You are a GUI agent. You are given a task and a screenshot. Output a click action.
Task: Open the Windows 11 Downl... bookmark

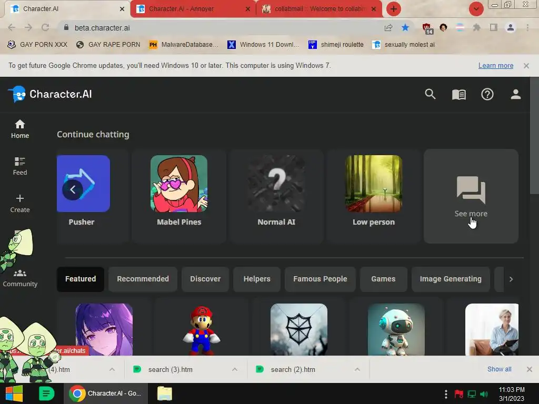point(263,45)
